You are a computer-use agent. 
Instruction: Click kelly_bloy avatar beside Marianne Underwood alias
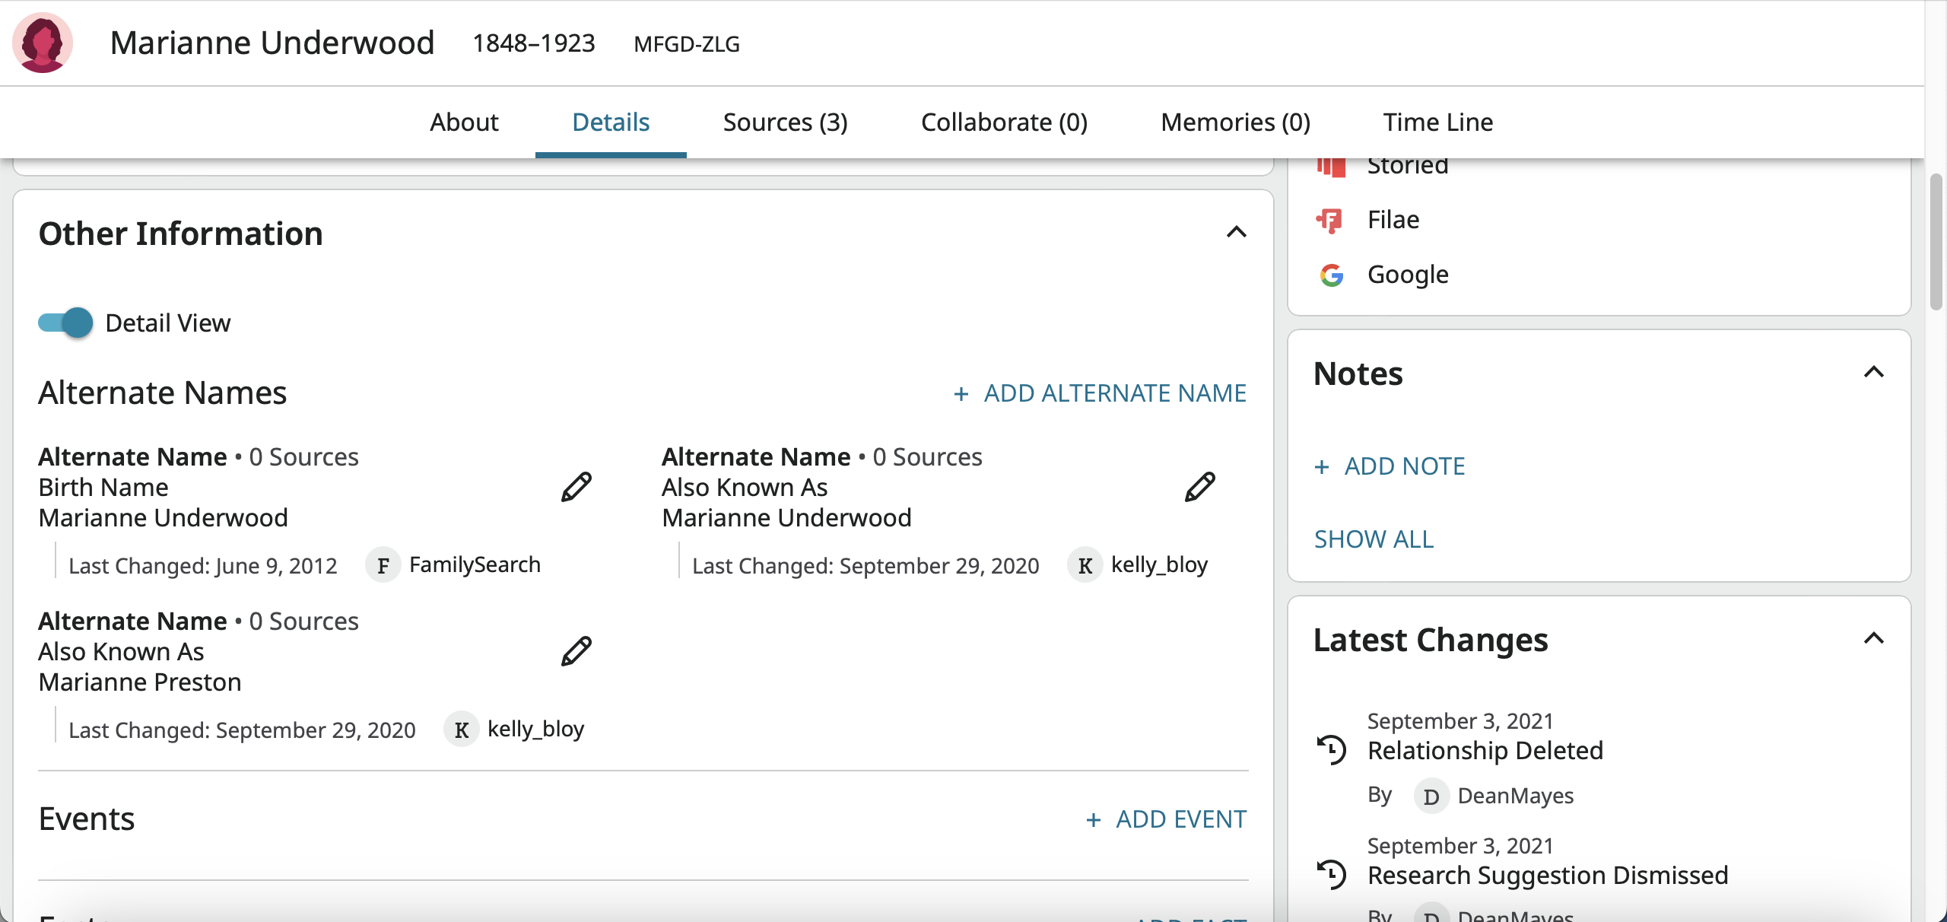1085,565
